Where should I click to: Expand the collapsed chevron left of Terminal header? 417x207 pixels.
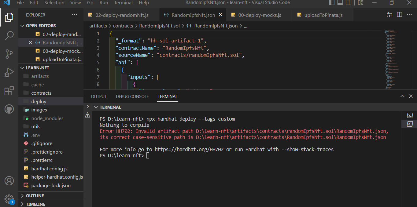[87, 107]
